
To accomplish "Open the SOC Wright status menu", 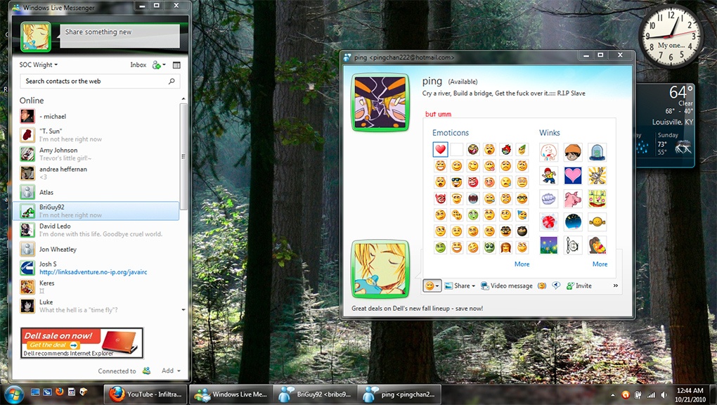I will click(39, 65).
